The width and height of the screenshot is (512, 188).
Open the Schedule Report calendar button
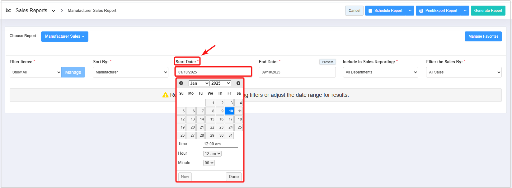tap(385, 11)
